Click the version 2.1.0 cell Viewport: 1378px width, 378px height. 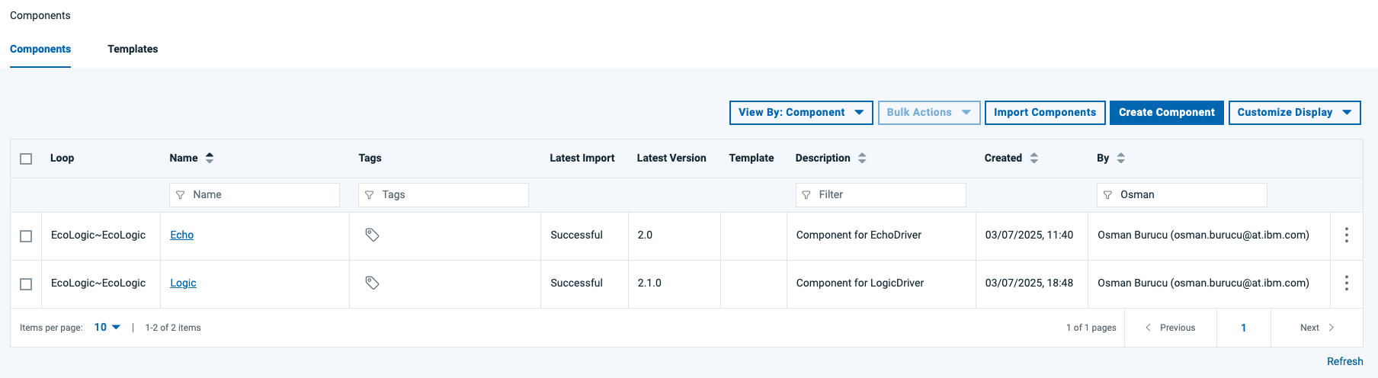click(x=649, y=283)
